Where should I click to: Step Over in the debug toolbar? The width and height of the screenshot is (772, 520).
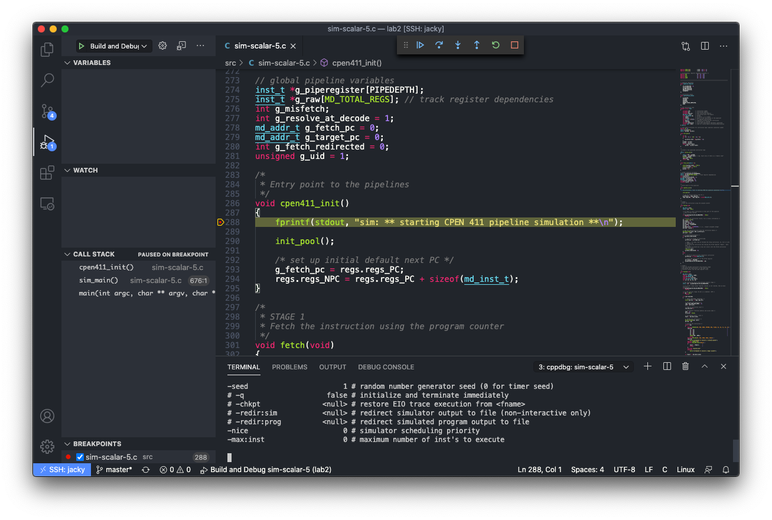(x=439, y=45)
